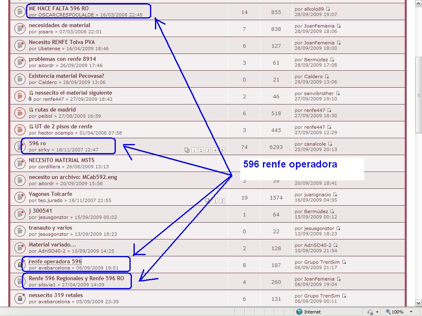
Task: Go to page 5 of 596 ro topic
Action: (x=222, y=150)
